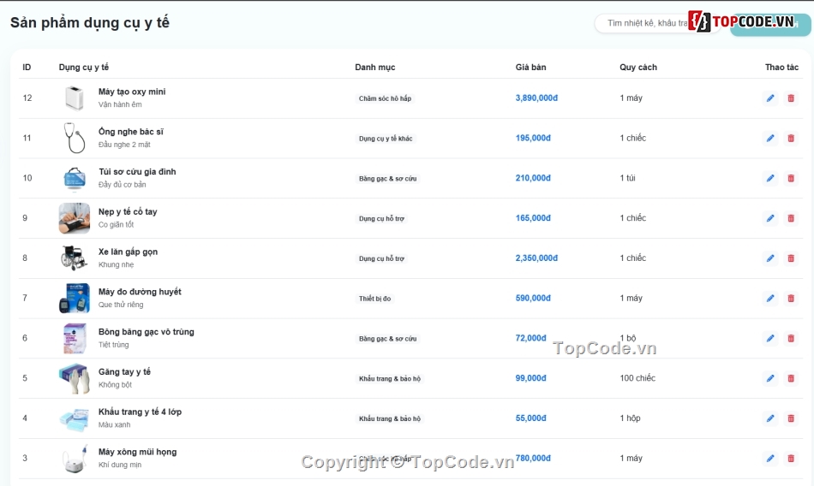This screenshot has width=814, height=486.
Task: Delete the Găng tay y tế row
Action: 791,378
